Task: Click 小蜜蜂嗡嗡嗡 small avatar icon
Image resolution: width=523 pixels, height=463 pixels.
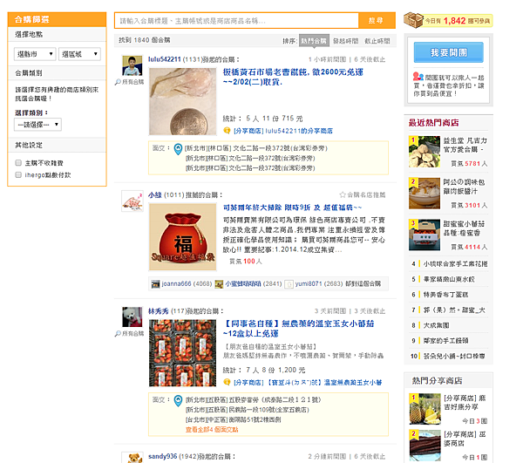Action: click(219, 284)
